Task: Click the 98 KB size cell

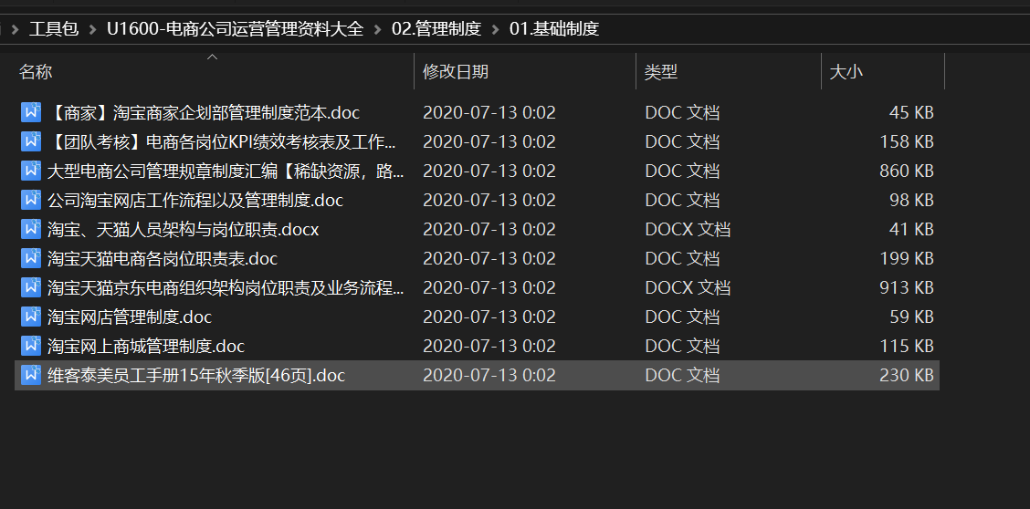Action: coord(911,200)
